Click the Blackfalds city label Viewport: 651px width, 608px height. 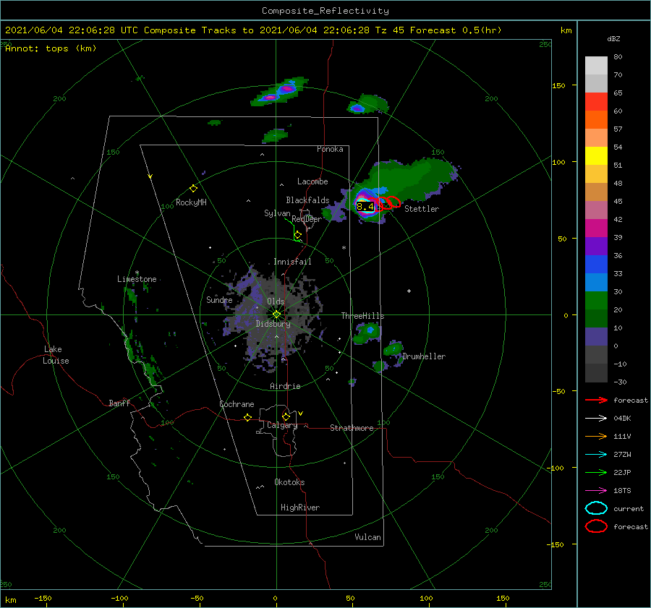click(307, 200)
